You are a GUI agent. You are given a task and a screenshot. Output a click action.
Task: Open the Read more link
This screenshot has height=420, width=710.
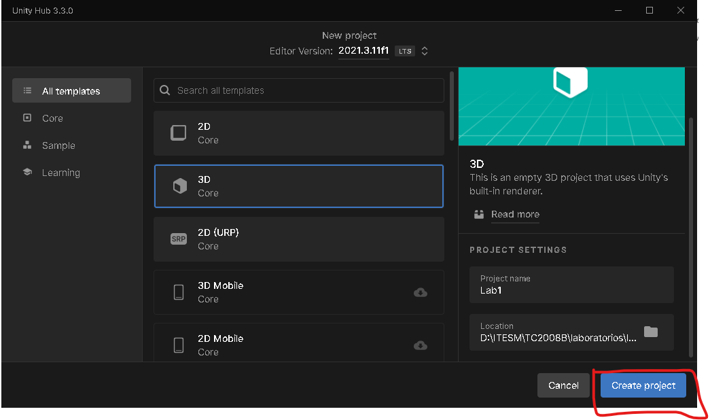515,214
